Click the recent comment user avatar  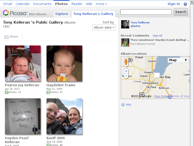point(125,42)
